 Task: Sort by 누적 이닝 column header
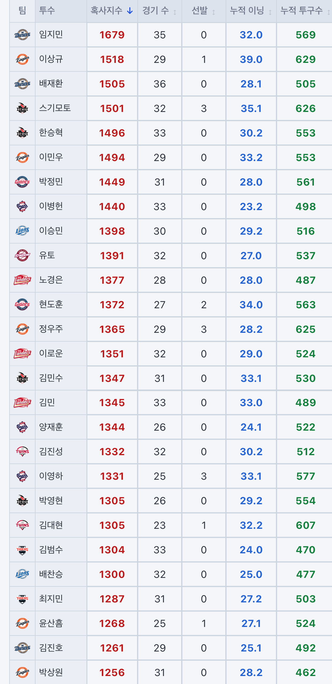[x=251, y=11]
